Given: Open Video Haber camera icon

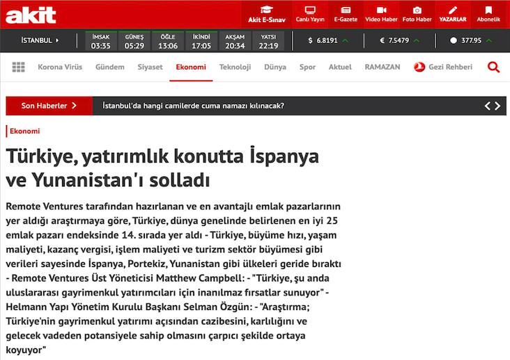Looking at the screenshot, I should coord(381,10).
